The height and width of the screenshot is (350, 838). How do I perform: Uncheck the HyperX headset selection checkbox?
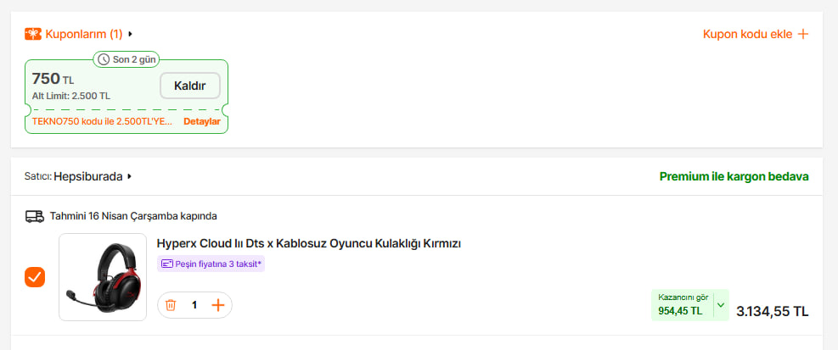35,277
